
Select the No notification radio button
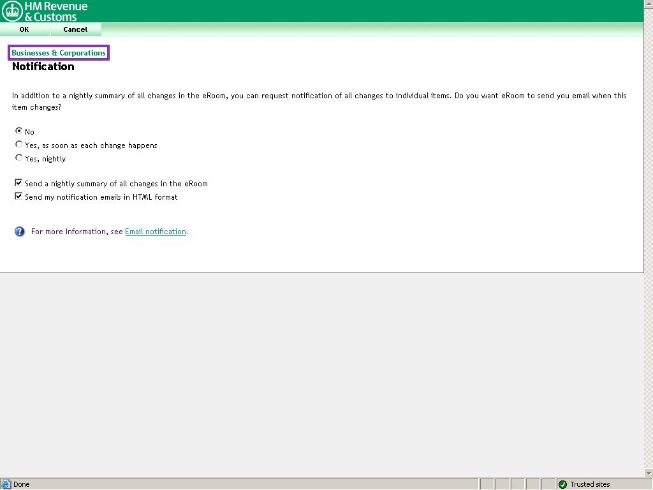click(18, 131)
